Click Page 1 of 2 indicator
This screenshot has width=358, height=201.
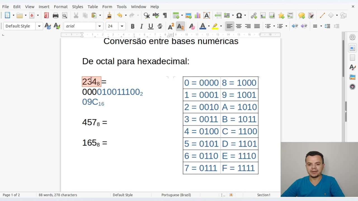[x=11, y=195]
